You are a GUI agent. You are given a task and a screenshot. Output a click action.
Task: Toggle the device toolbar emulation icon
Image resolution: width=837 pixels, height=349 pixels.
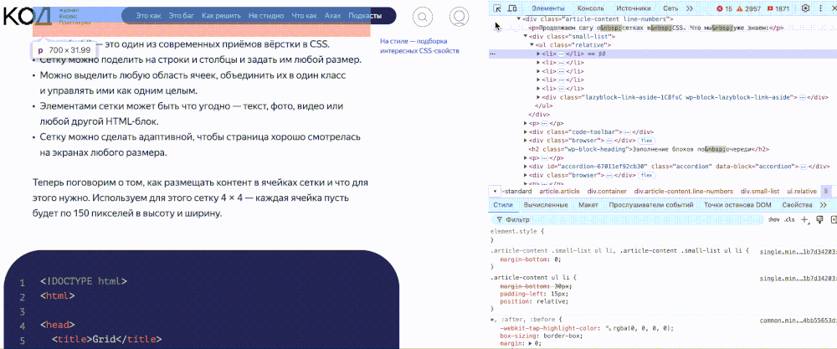click(512, 8)
